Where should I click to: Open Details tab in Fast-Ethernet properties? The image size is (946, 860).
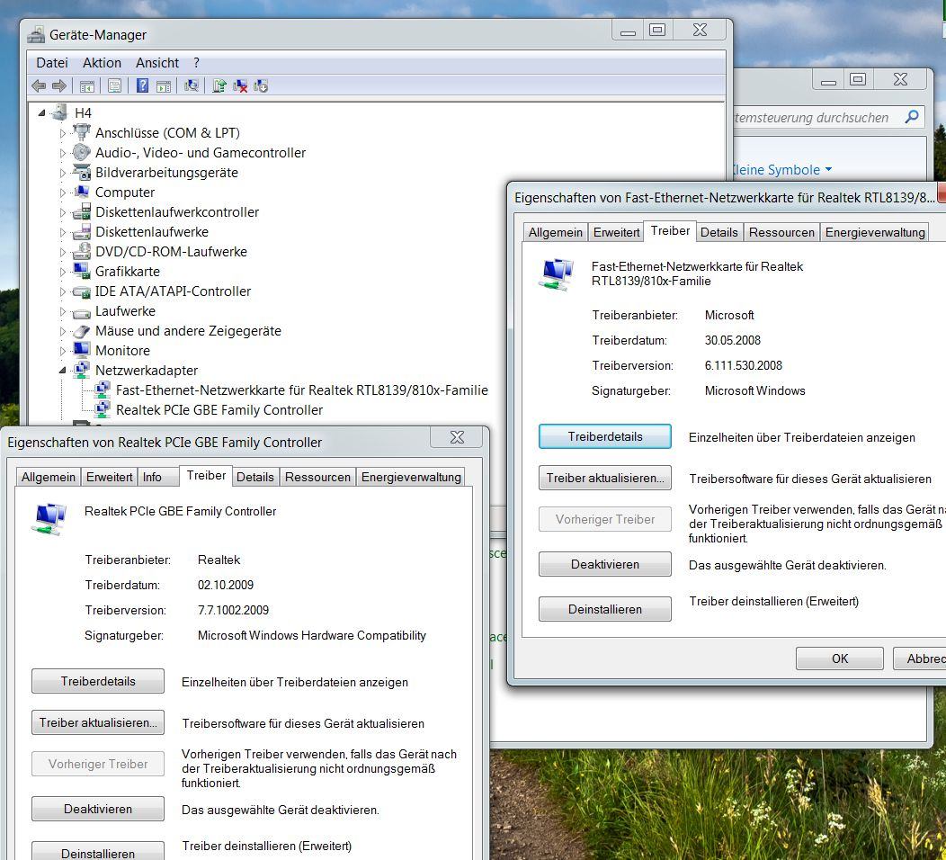(x=718, y=232)
